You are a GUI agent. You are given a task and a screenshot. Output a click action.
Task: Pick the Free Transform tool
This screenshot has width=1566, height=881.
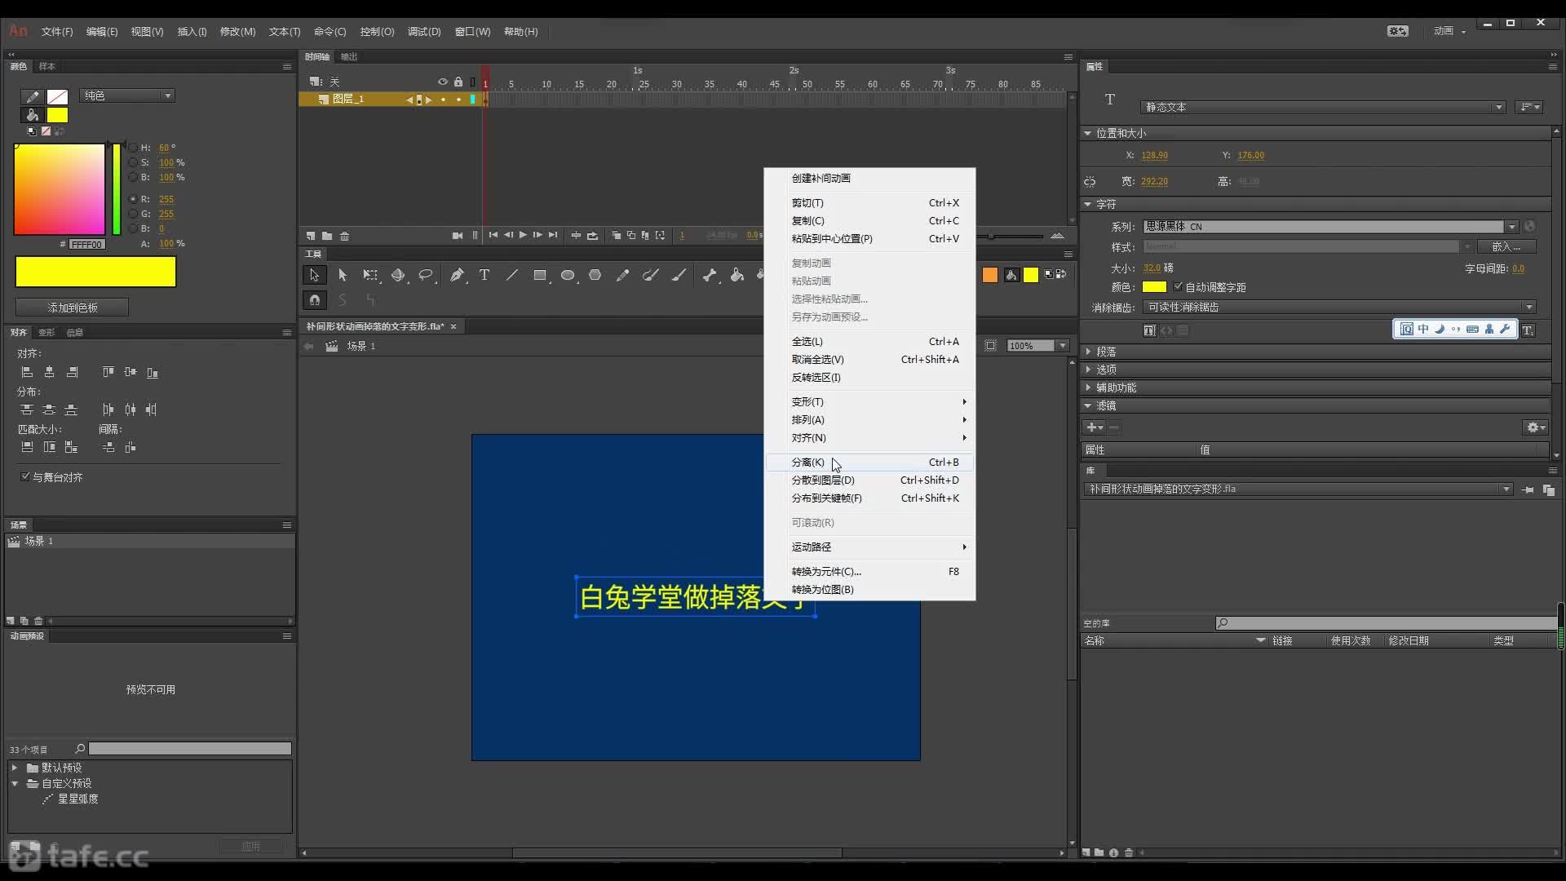pos(370,276)
